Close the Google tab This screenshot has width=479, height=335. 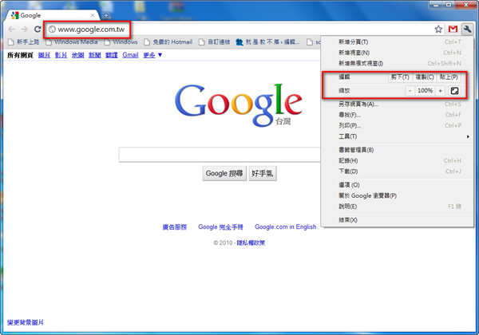click(x=93, y=15)
